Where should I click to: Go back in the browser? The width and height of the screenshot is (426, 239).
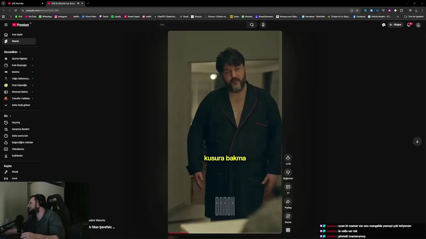tap(4, 10)
